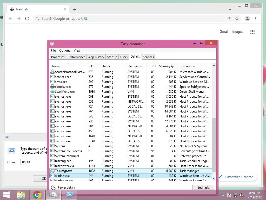Sort by the Name column header
This screenshot has width=266, height=200.
[68, 66]
